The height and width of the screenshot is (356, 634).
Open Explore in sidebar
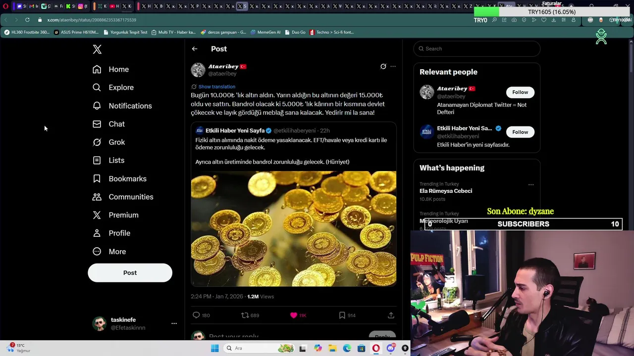[x=113, y=88]
